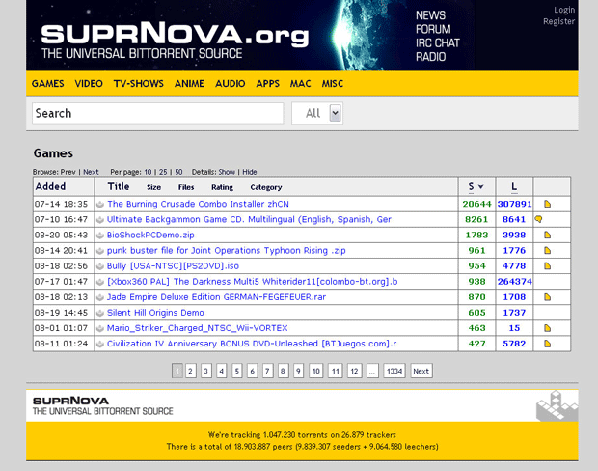Show torrent details

[x=227, y=172]
